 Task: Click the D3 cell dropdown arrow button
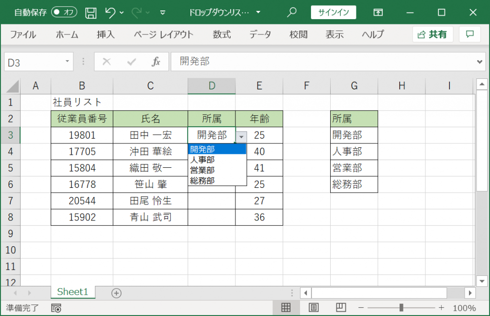pos(241,137)
